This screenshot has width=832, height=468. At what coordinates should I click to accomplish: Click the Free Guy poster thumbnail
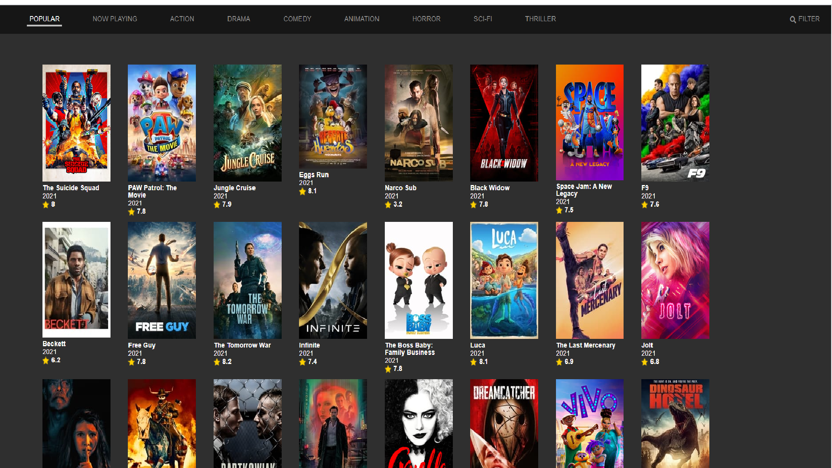click(x=162, y=280)
